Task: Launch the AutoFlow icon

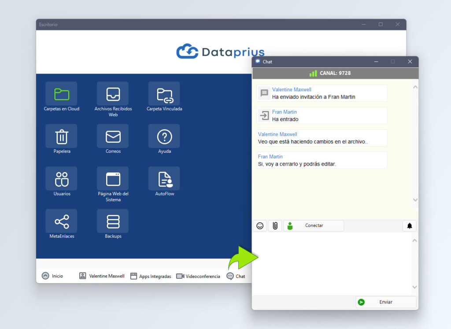Action: (x=164, y=178)
